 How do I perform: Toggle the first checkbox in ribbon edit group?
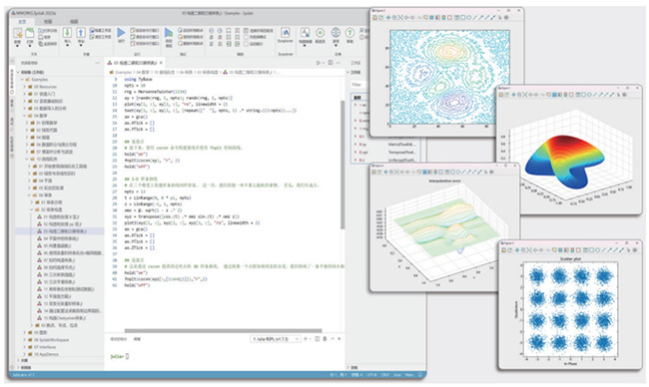pos(247,31)
